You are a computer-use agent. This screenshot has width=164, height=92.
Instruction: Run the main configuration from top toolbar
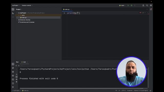pyautogui.click(x=128, y=5)
